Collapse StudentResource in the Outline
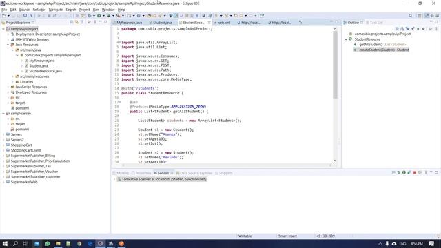 [346, 39]
